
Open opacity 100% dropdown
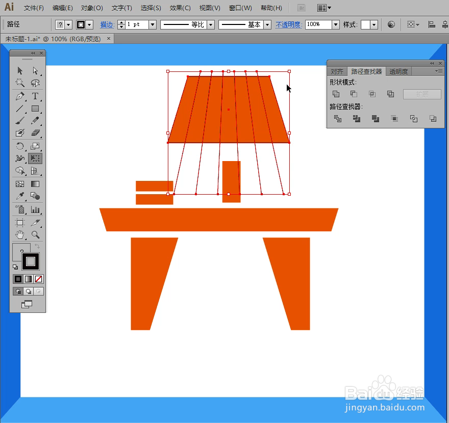pyautogui.click(x=336, y=24)
